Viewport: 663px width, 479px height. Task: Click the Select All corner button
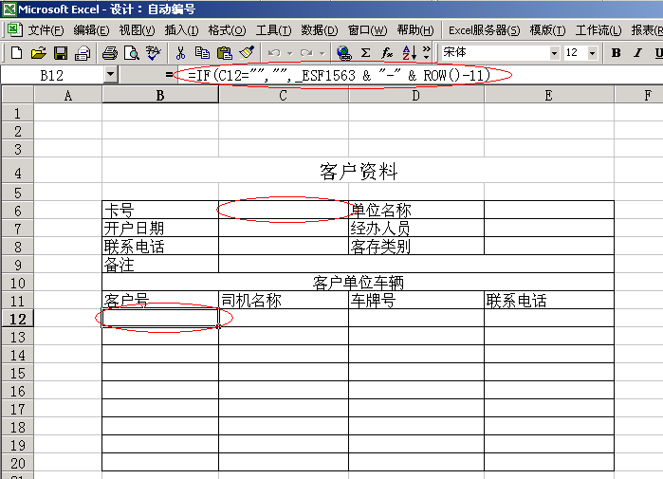point(17,95)
